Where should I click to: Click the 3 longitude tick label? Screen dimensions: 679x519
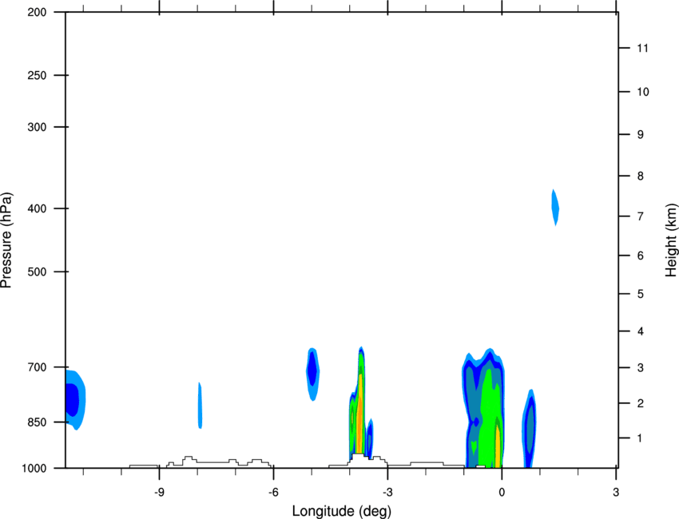[616, 492]
